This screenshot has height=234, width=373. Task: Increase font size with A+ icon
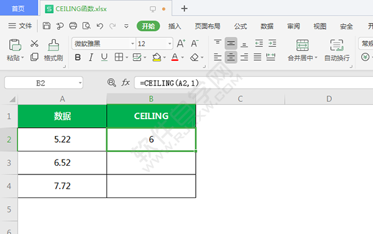181,43
